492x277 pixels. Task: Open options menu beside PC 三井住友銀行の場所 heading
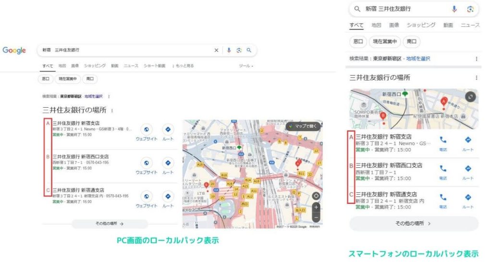click(112, 111)
